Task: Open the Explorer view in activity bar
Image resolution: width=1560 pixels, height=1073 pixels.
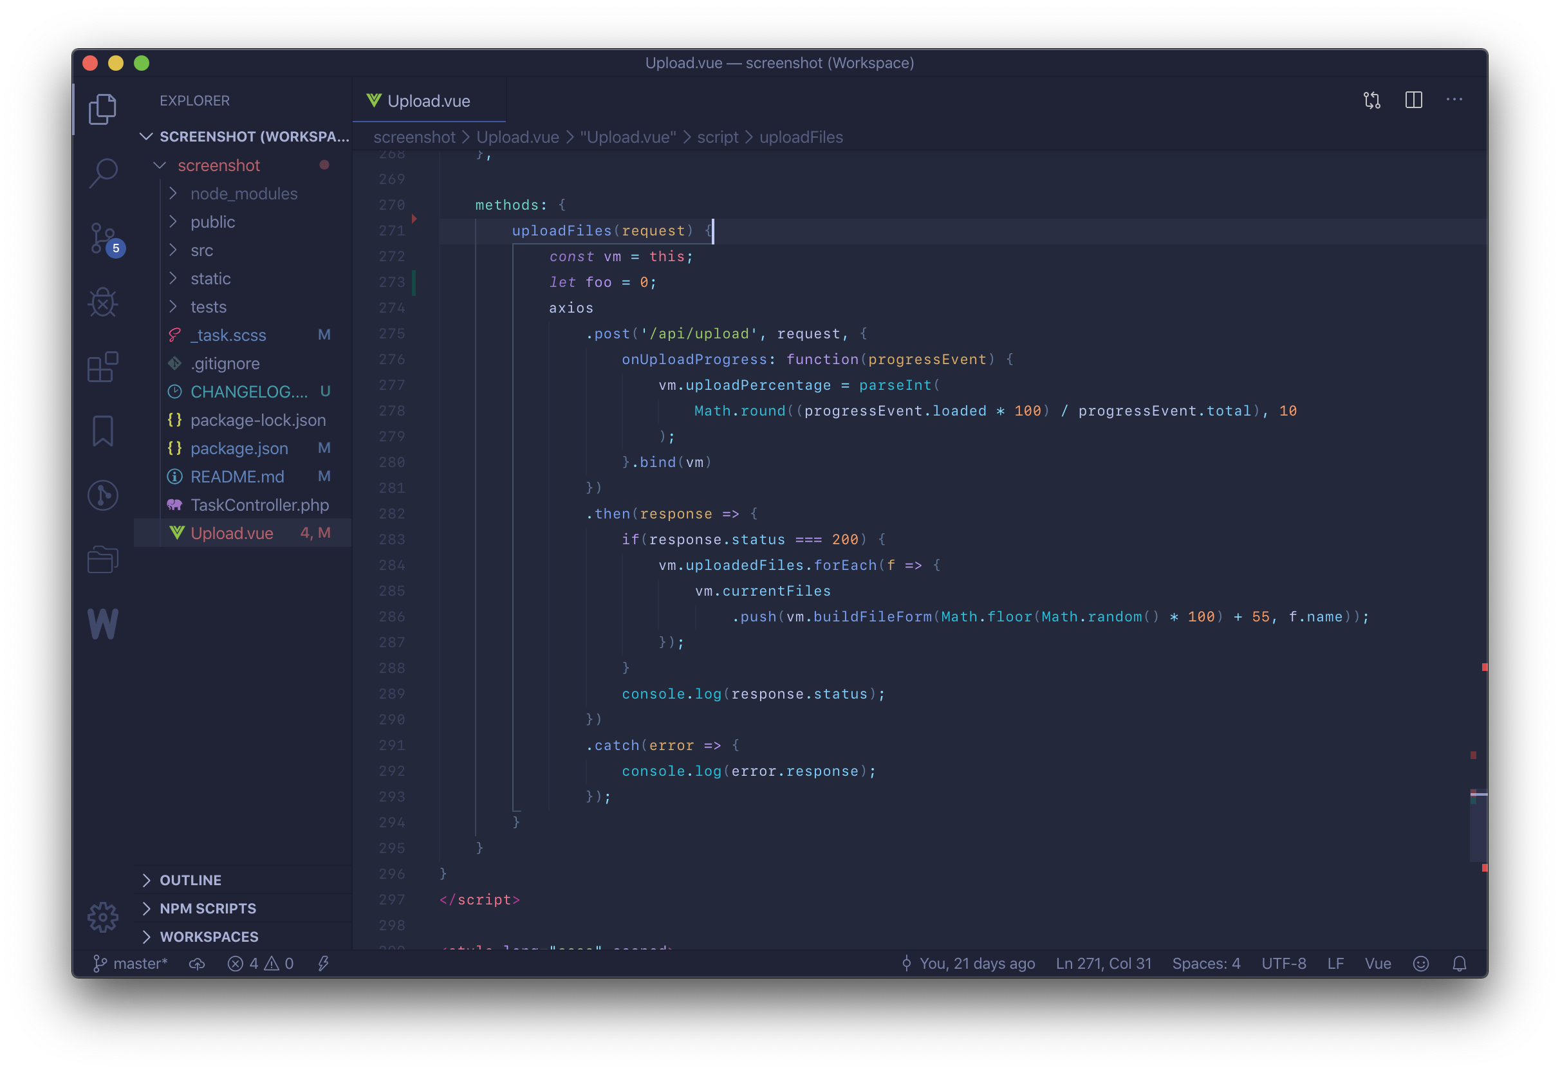Action: click(x=103, y=108)
